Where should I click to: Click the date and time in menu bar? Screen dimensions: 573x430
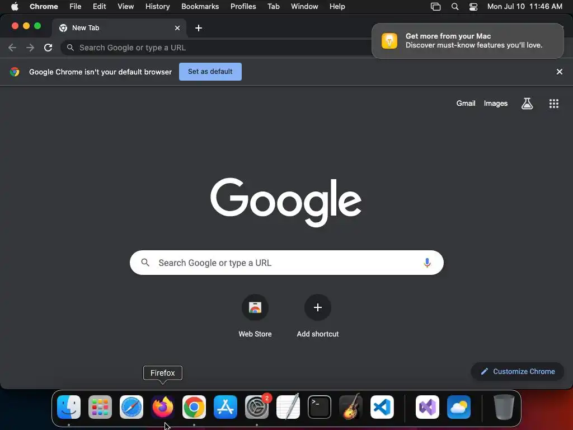525,7
